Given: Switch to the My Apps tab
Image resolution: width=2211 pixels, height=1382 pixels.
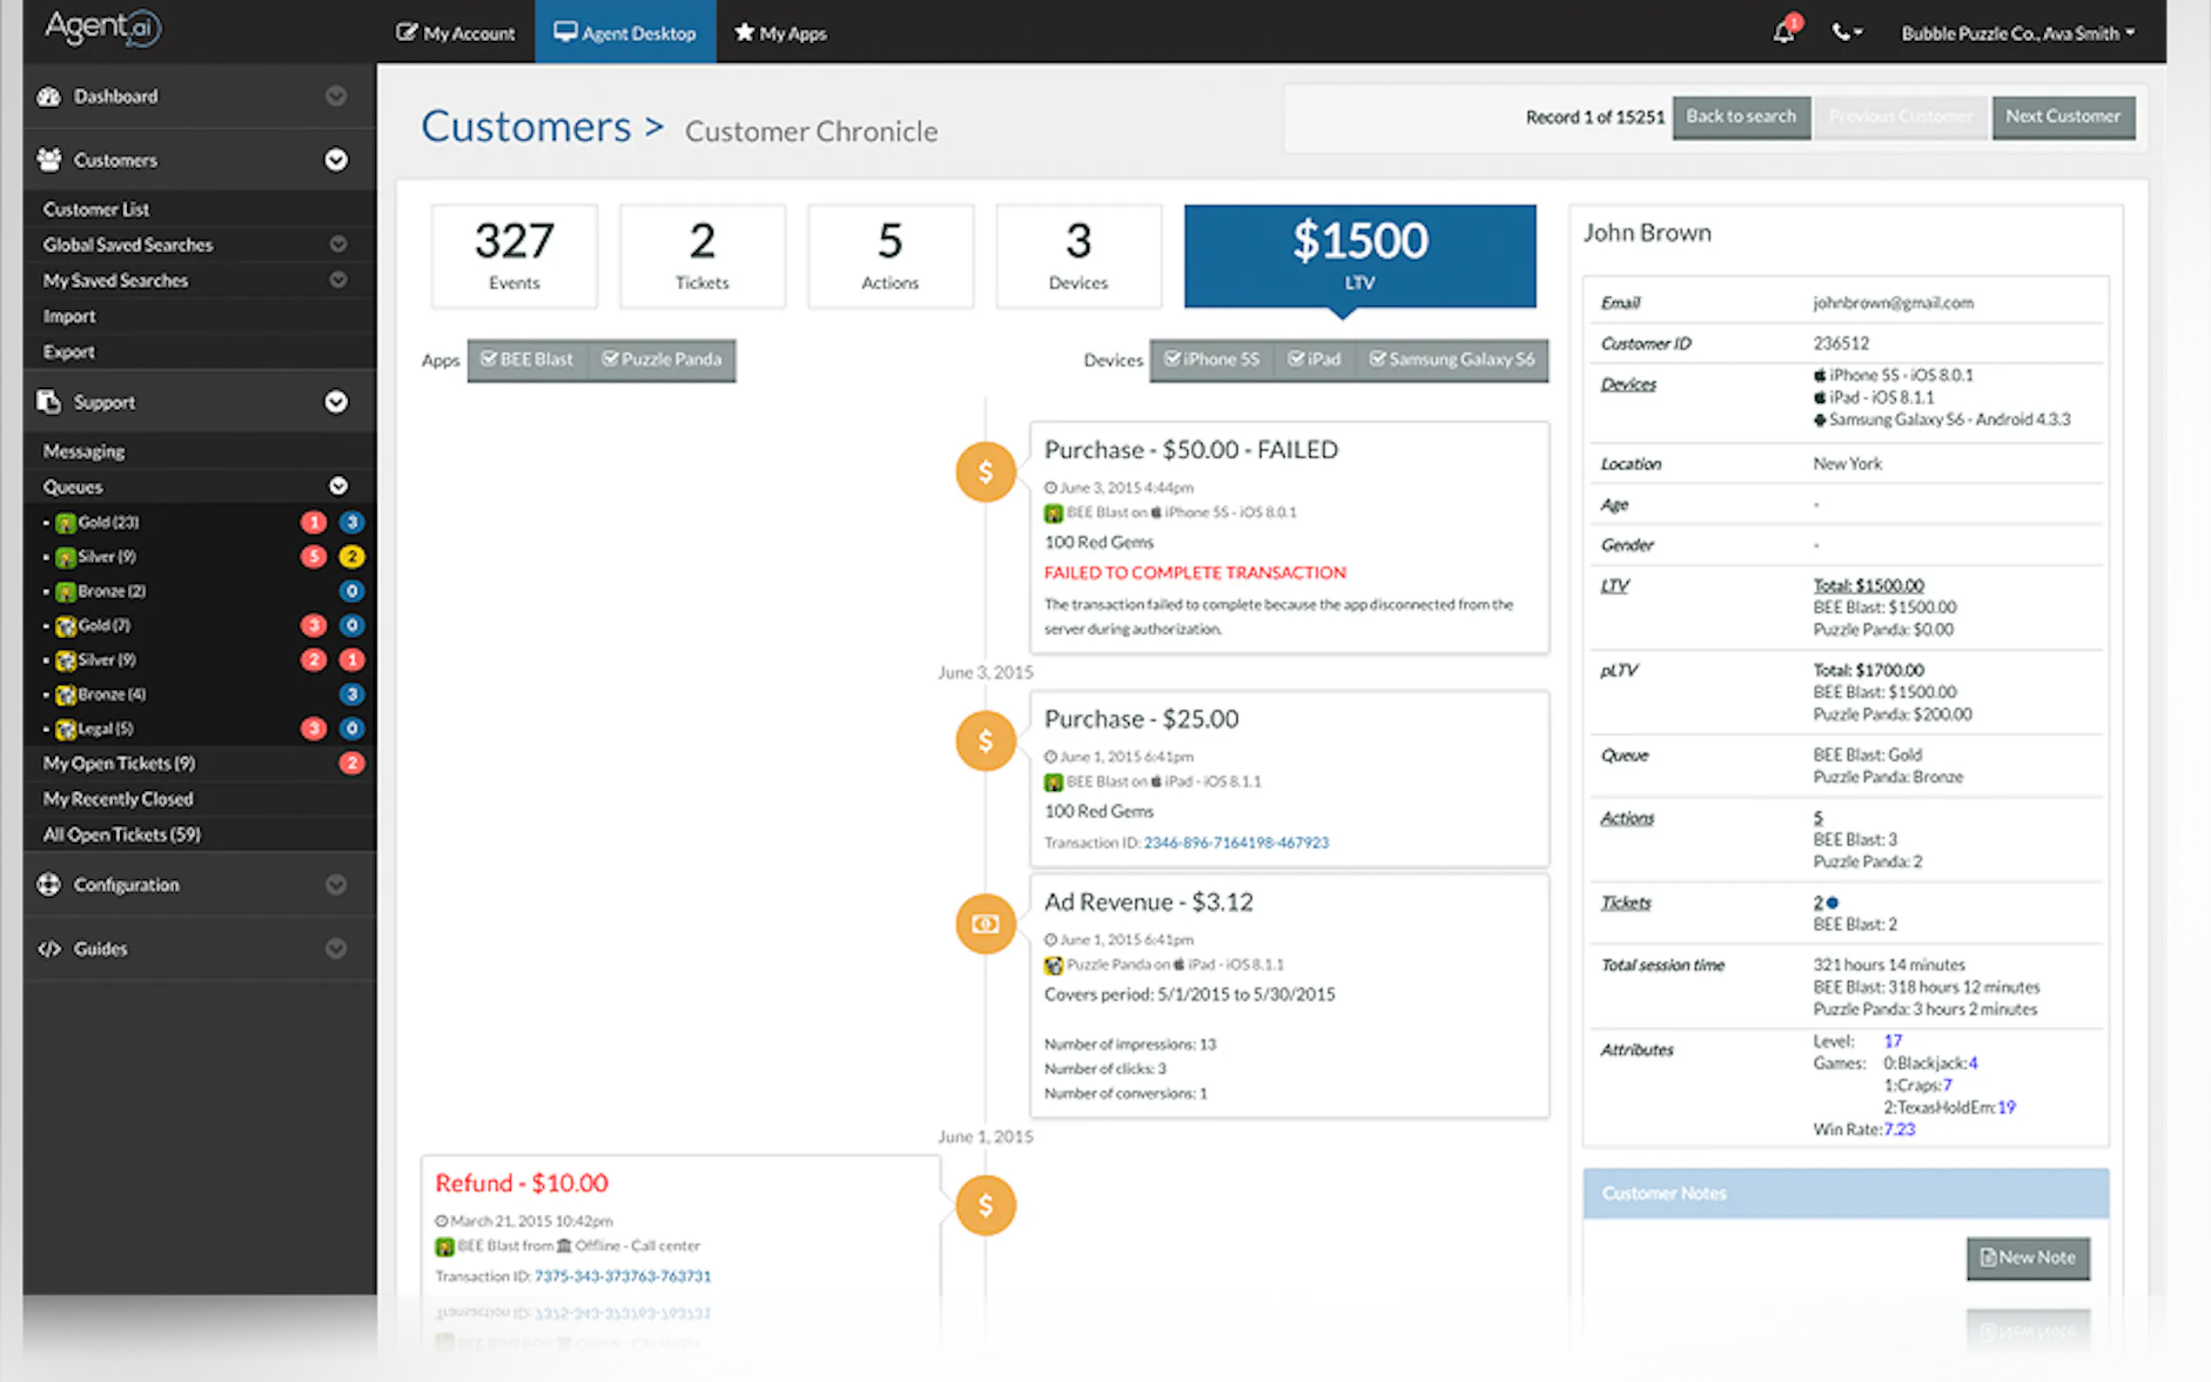Looking at the screenshot, I should pyautogui.click(x=781, y=34).
